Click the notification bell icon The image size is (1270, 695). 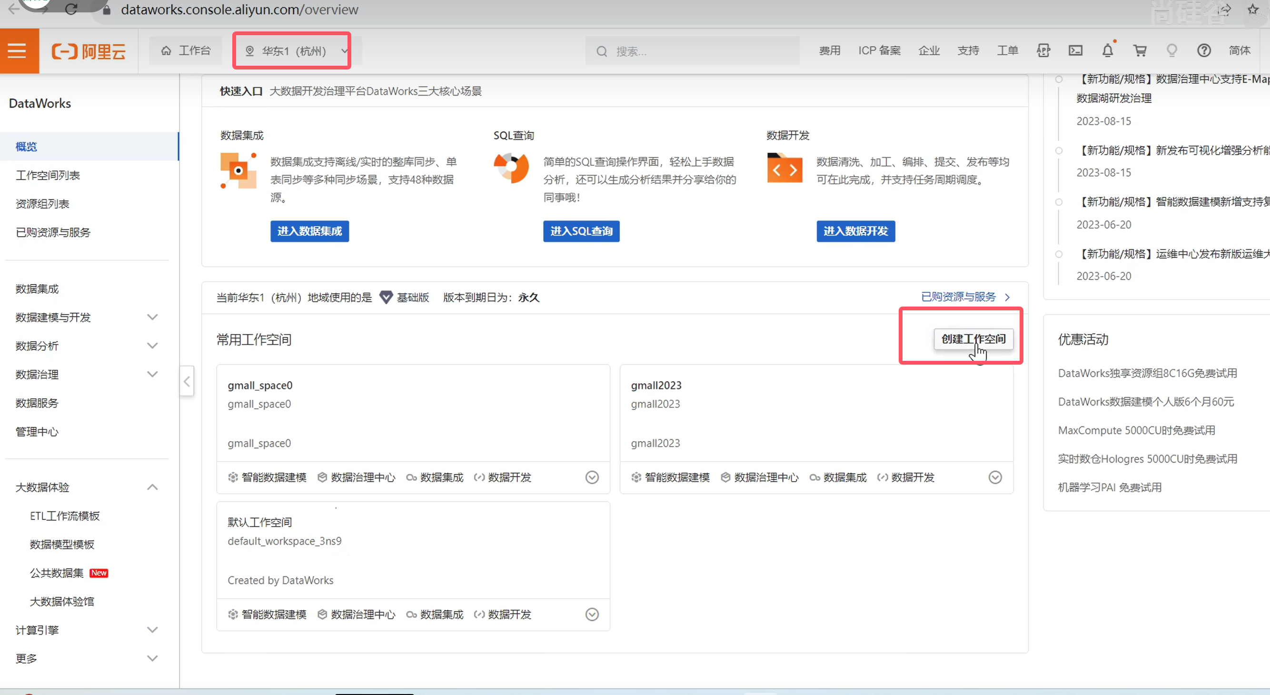click(1107, 51)
